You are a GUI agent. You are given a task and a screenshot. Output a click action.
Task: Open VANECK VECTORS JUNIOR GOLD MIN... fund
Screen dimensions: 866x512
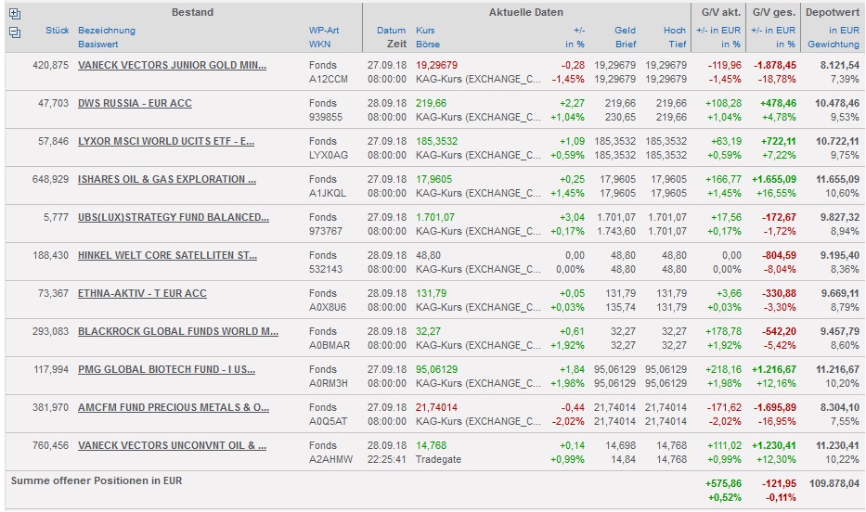[172, 65]
